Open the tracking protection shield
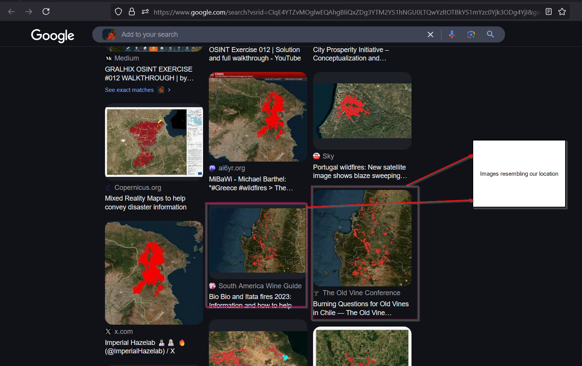The width and height of the screenshot is (582, 366). 118,11
